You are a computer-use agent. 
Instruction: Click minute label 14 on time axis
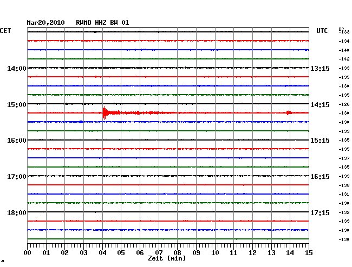pyautogui.click(x=290, y=252)
